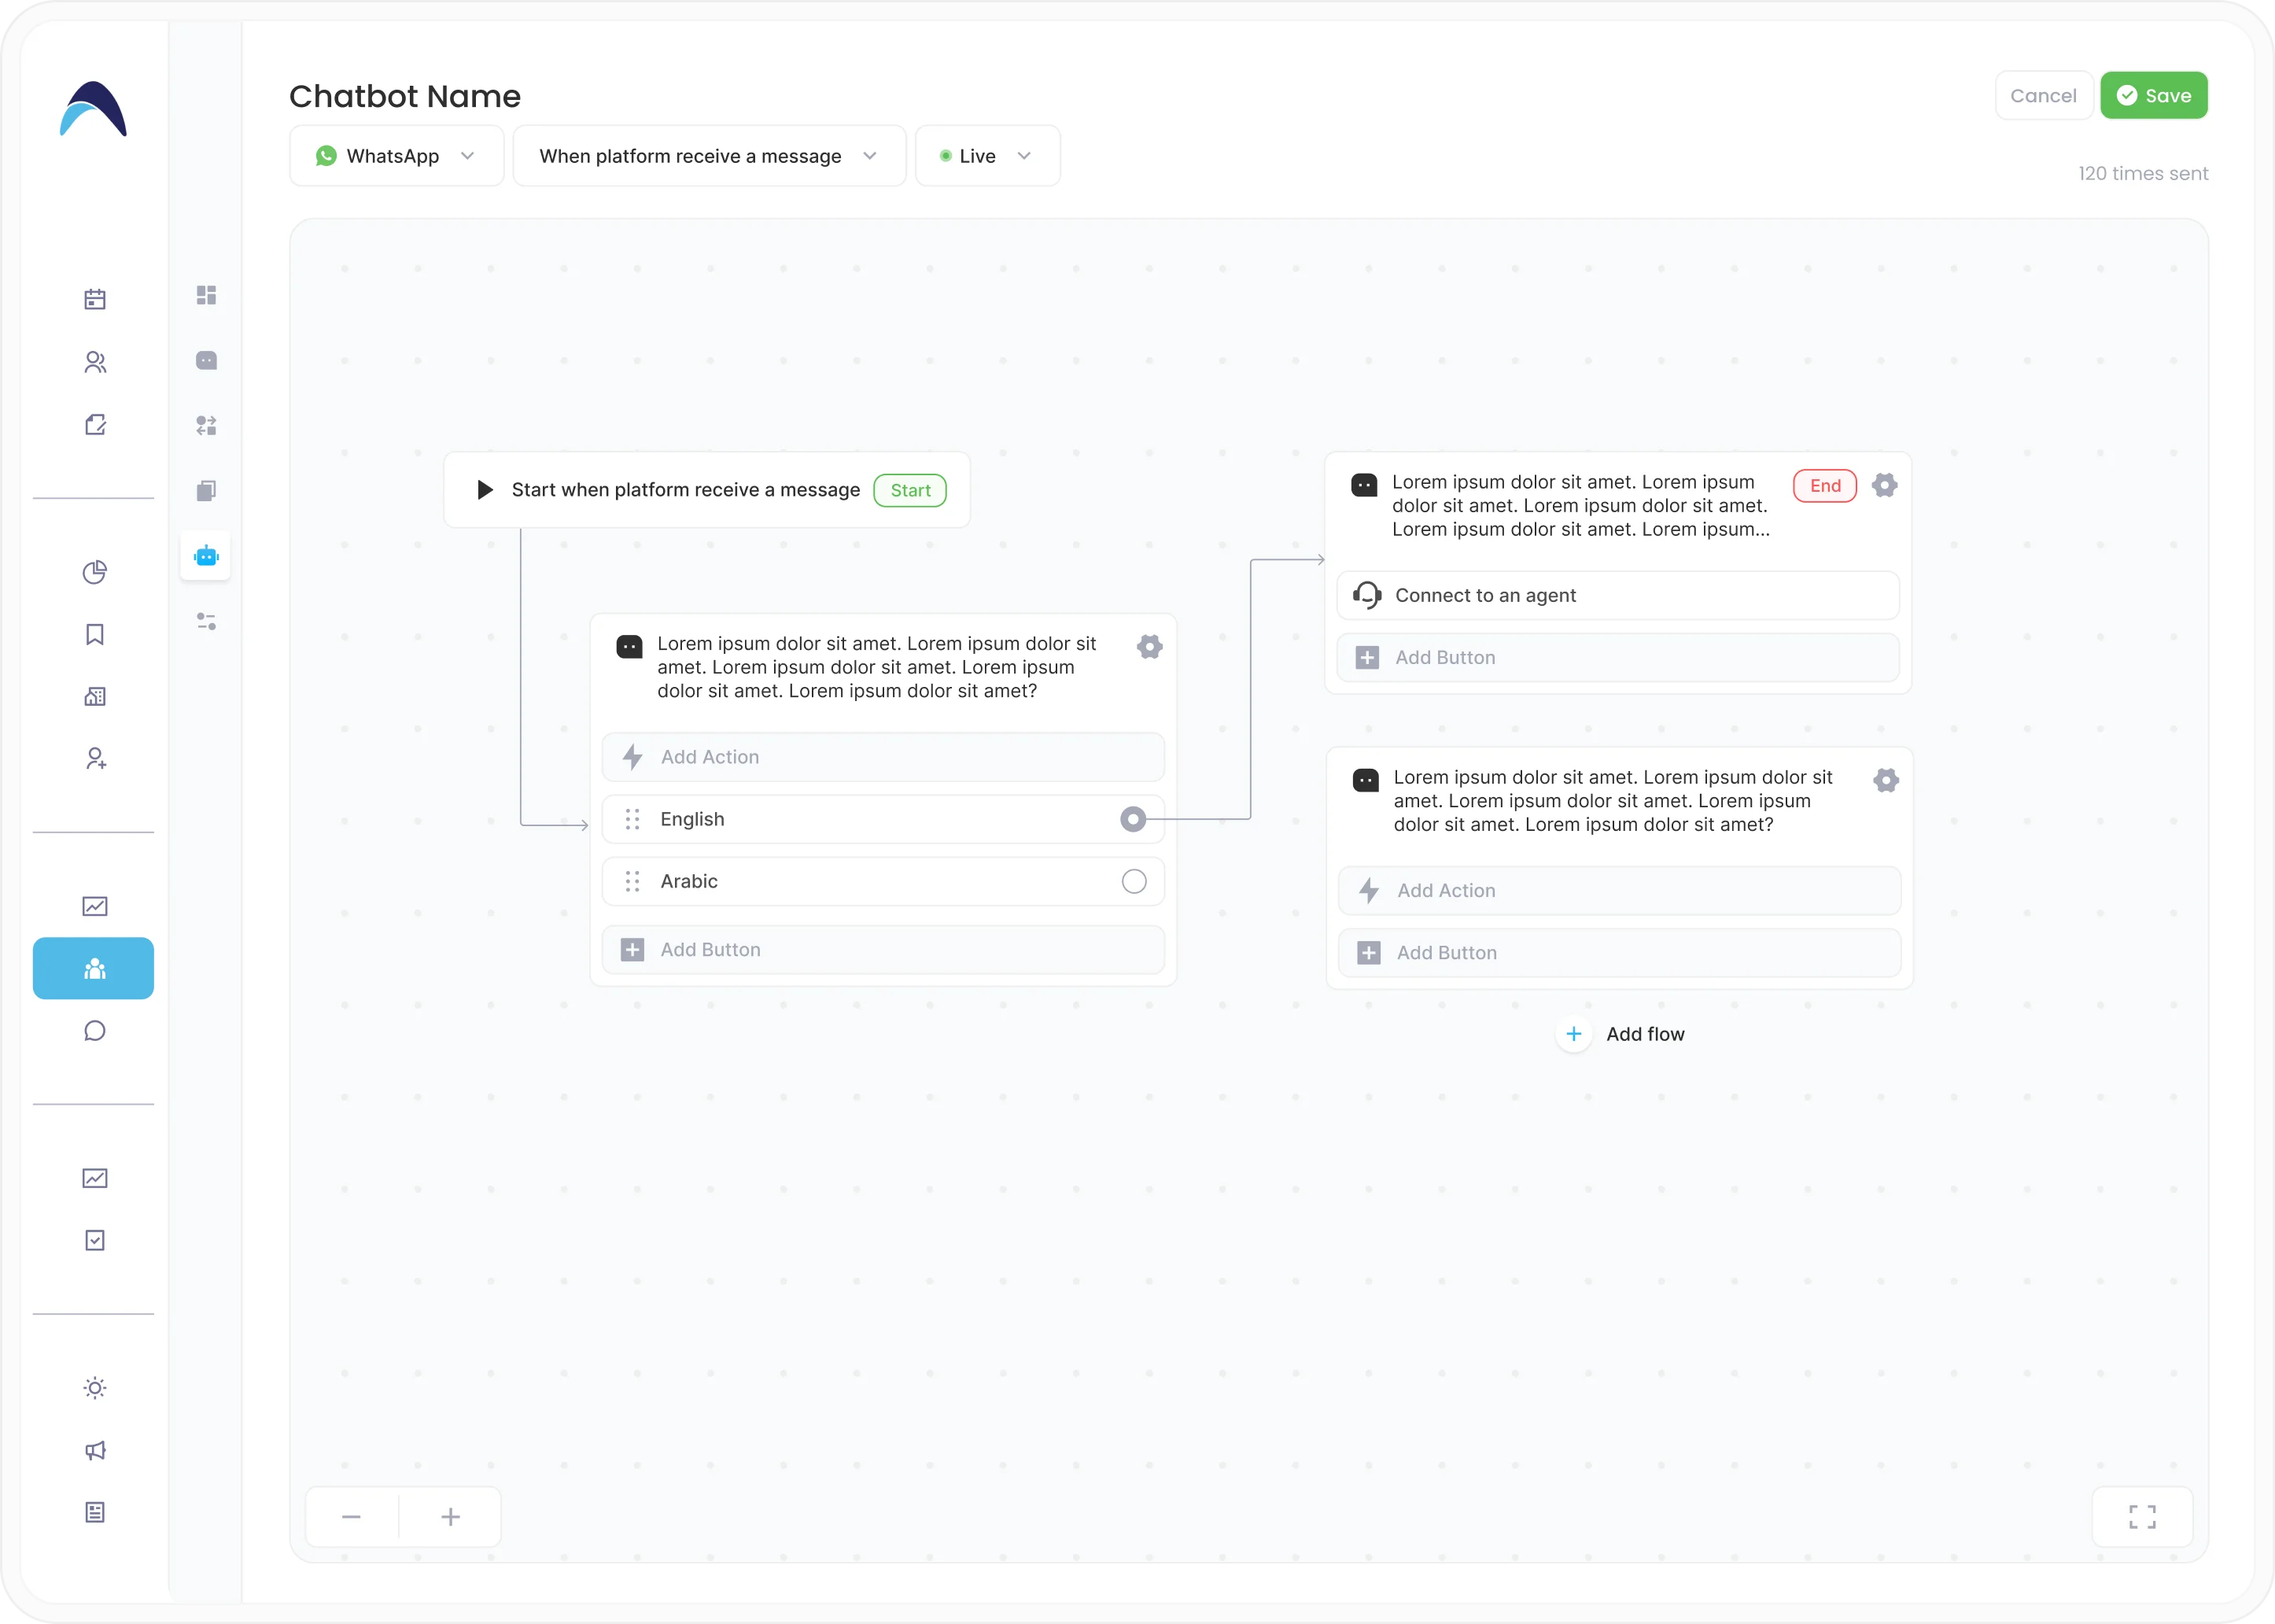Click the drag handle beside Arabic
Viewport: 2275px width, 1624px height.
point(632,881)
